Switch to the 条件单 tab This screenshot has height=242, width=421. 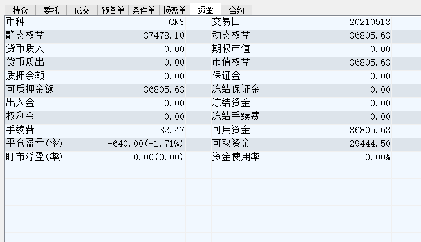click(144, 10)
